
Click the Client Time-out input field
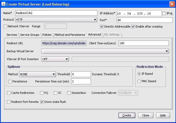[x=143, y=43]
